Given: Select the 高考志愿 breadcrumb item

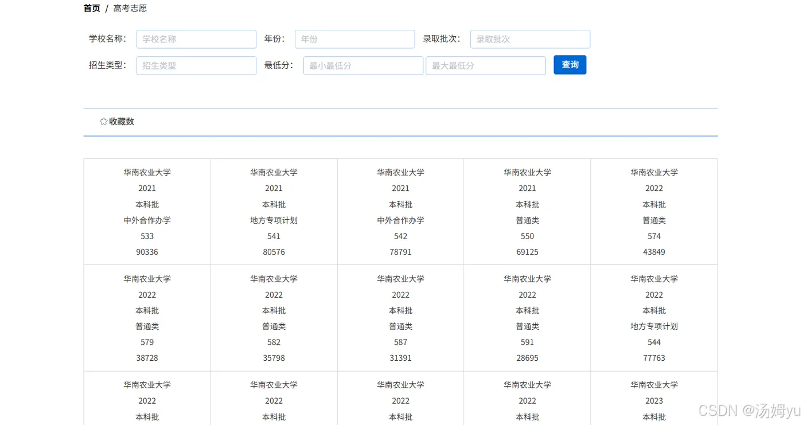Looking at the screenshot, I should pos(130,8).
